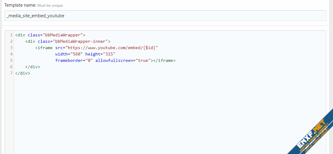333x154 pixels.
Task: Click line number 7 in the gutter
Action: 11,73
